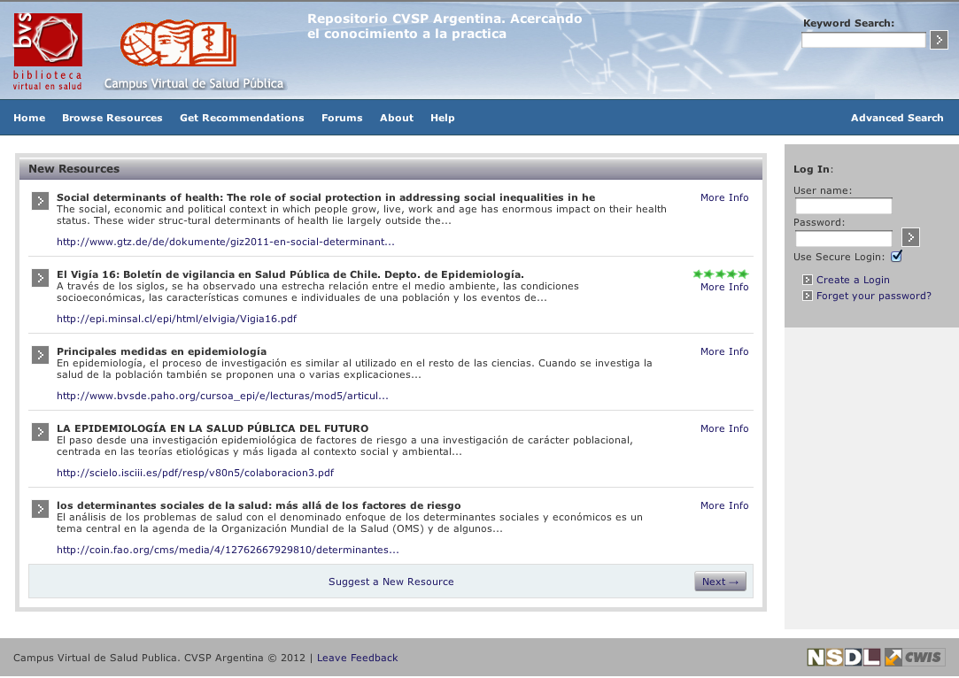Click the BVS Biblioteca Virtual en Salud logo

point(48,51)
